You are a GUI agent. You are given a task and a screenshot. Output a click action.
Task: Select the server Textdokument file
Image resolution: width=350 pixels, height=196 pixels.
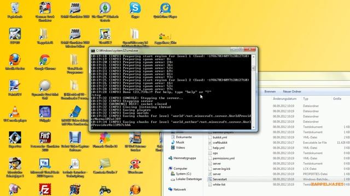tap(217, 163)
